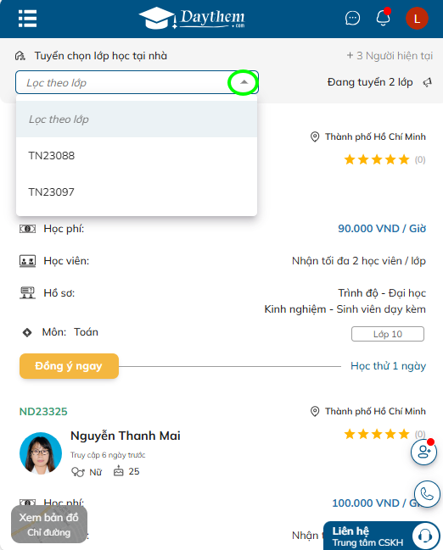This screenshot has width=443, height=550.
Task: Collapse the Lọc theo lớp dropdown arrow
Action: point(244,82)
